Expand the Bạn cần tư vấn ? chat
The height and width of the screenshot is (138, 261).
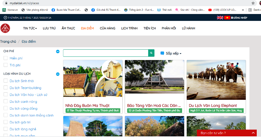pyautogui.click(x=226, y=133)
